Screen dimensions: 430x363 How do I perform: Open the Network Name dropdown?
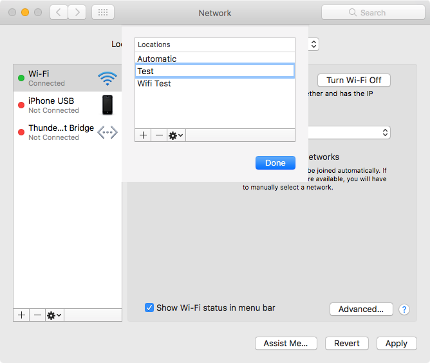click(x=349, y=133)
